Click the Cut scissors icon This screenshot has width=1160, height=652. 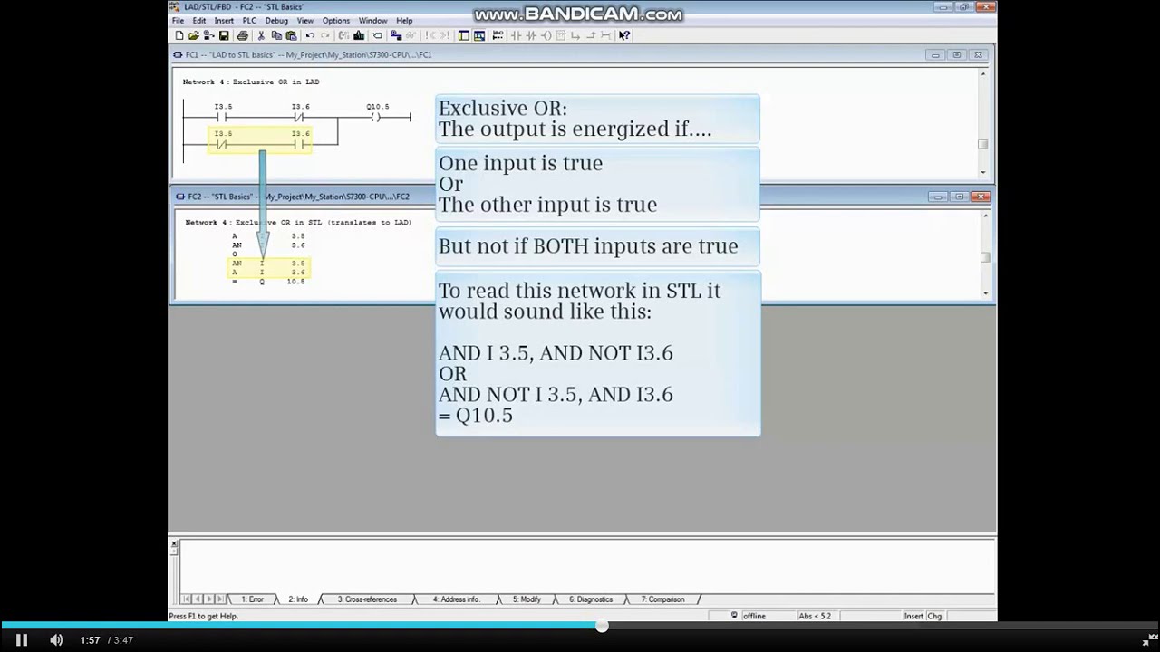pos(261,35)
